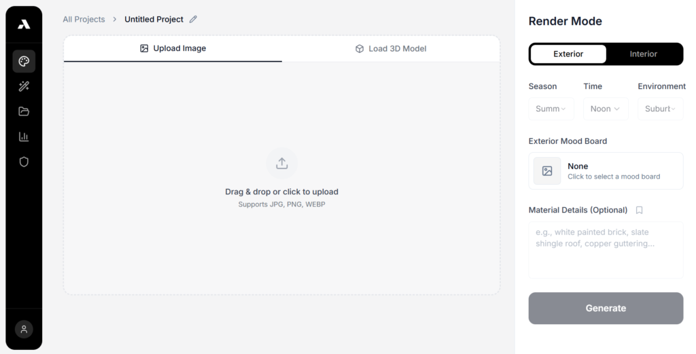Click the app logo in the sidebar

(x=24, y=25)
